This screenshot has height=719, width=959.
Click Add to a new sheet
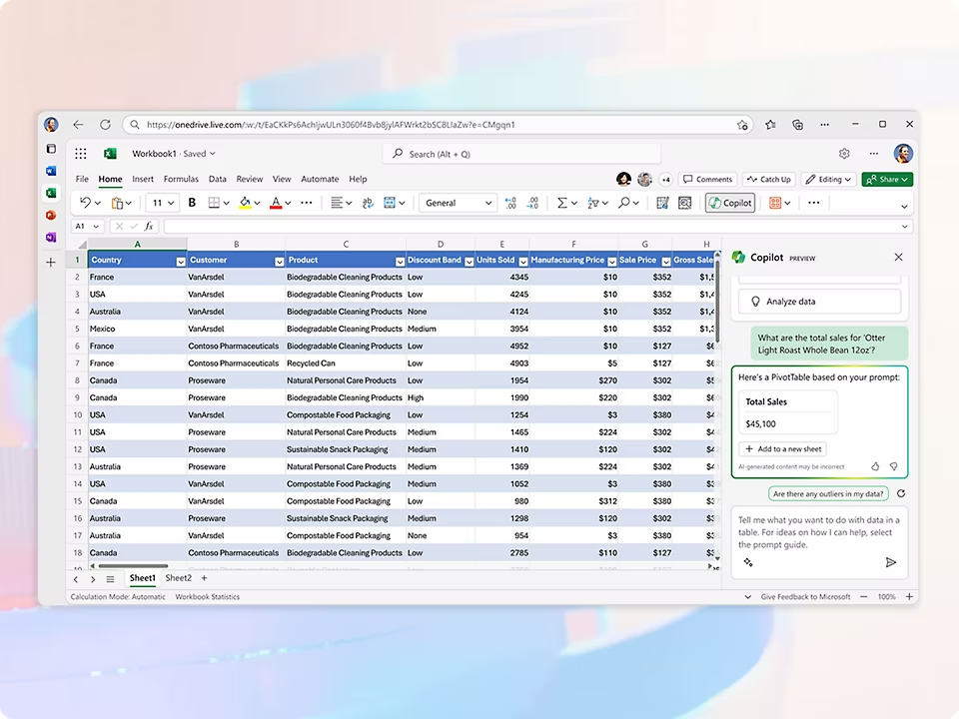(x=783, y=448)
